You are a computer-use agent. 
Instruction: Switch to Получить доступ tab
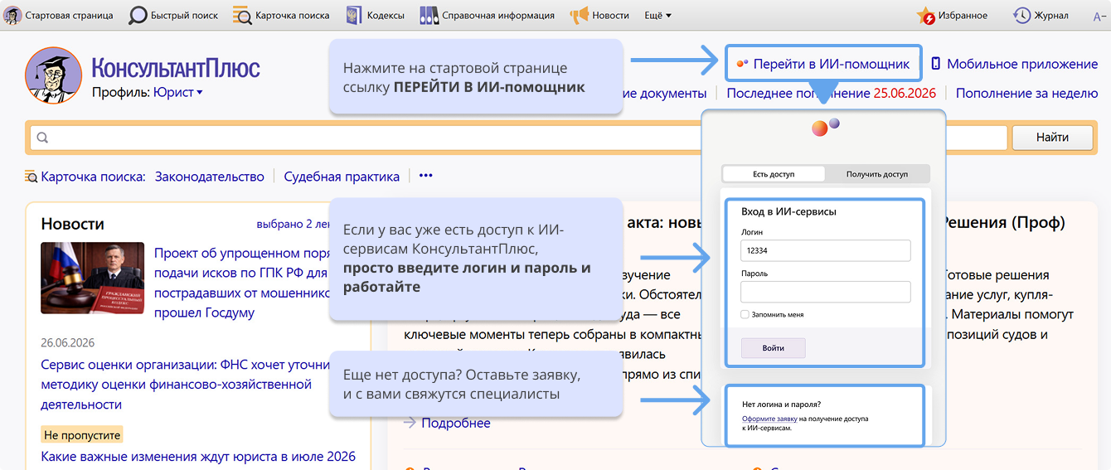(877, 174)
